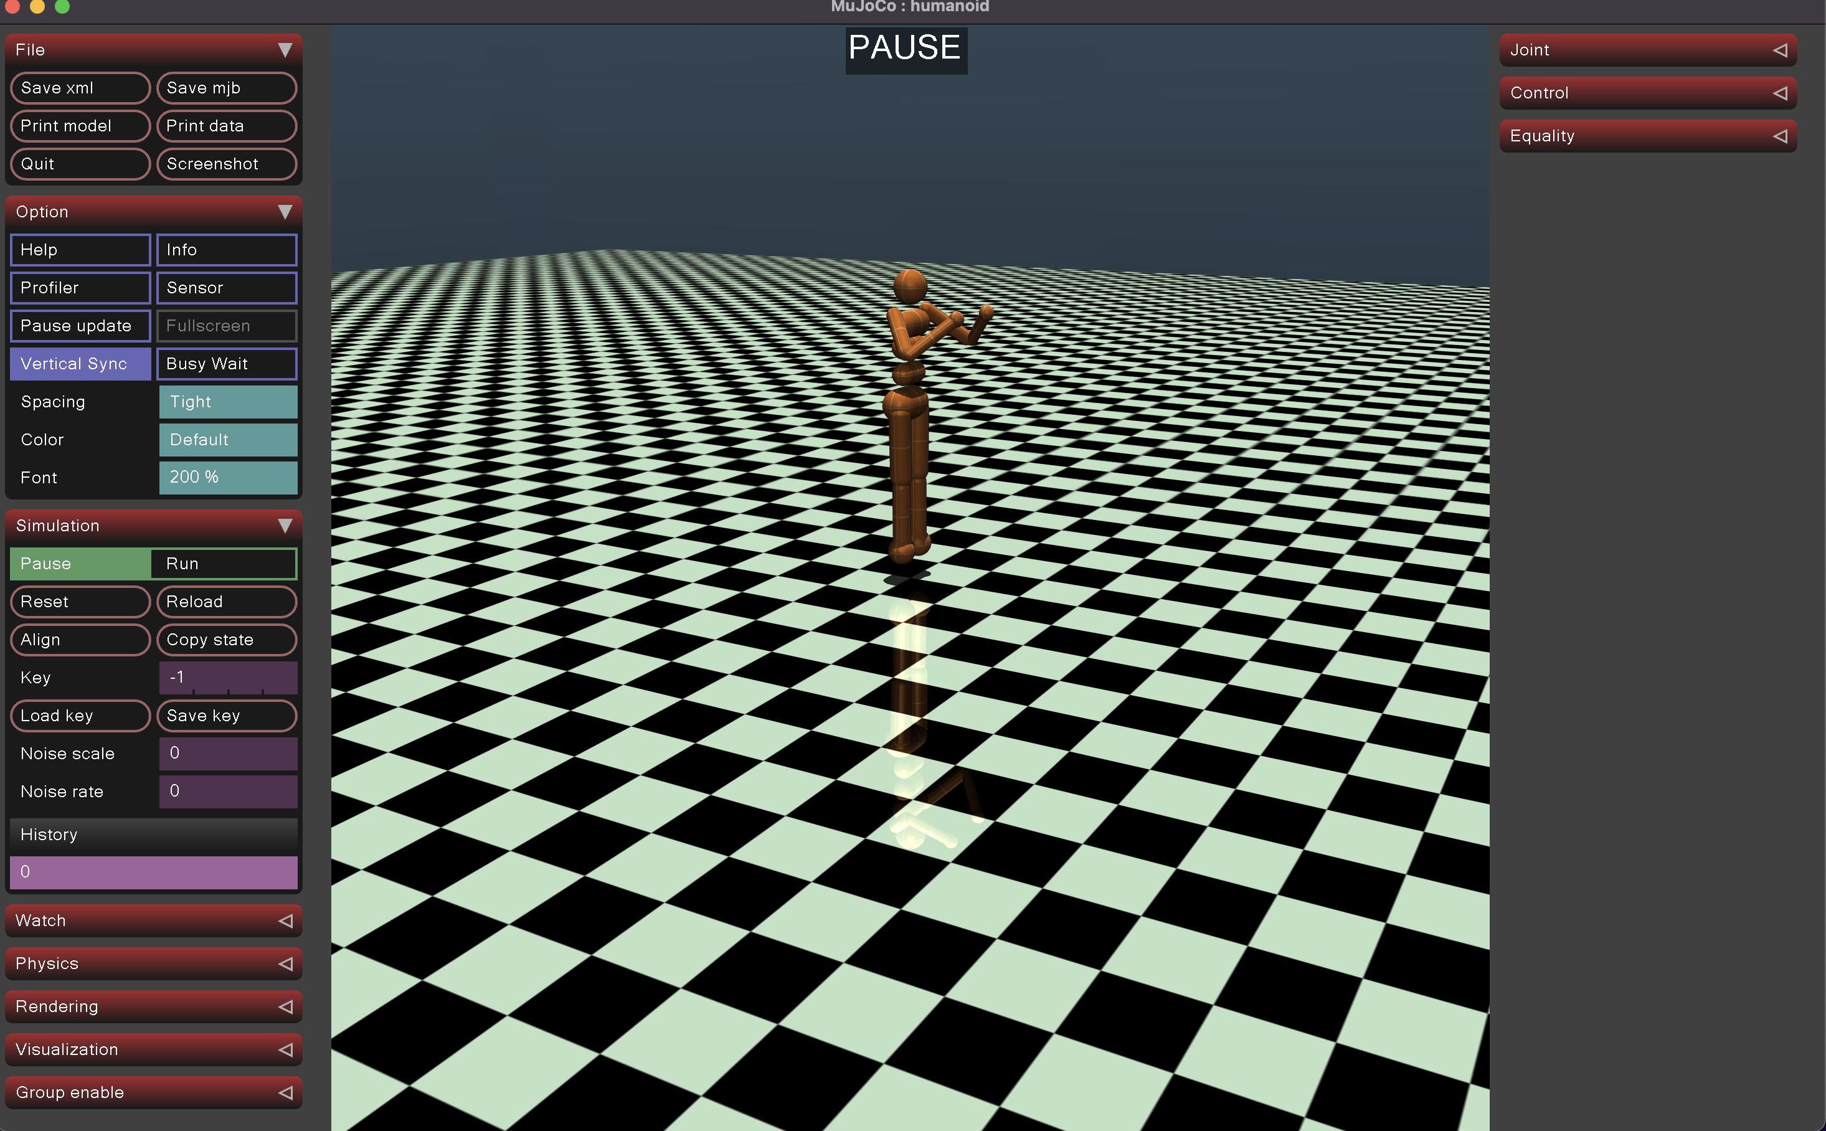Viewport: 1826px width, 1131px height.
Task: Collapse Simulation section via triangle icon
Action: tap(284, 525)
